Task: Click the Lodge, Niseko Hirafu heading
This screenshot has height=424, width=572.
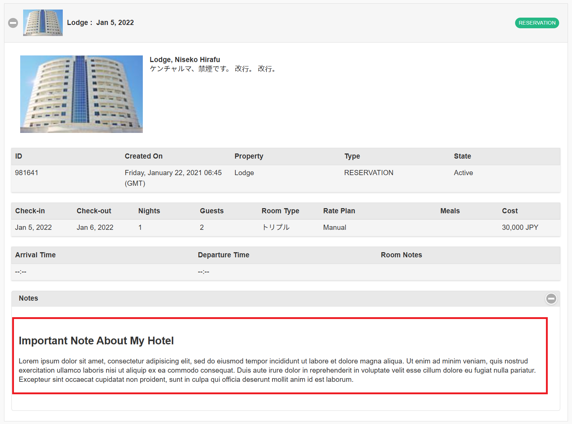Action: [x=185, y=59]
